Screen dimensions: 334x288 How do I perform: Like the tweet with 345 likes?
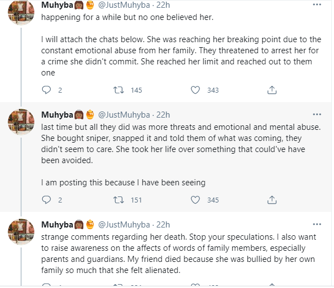click(195, 200)
